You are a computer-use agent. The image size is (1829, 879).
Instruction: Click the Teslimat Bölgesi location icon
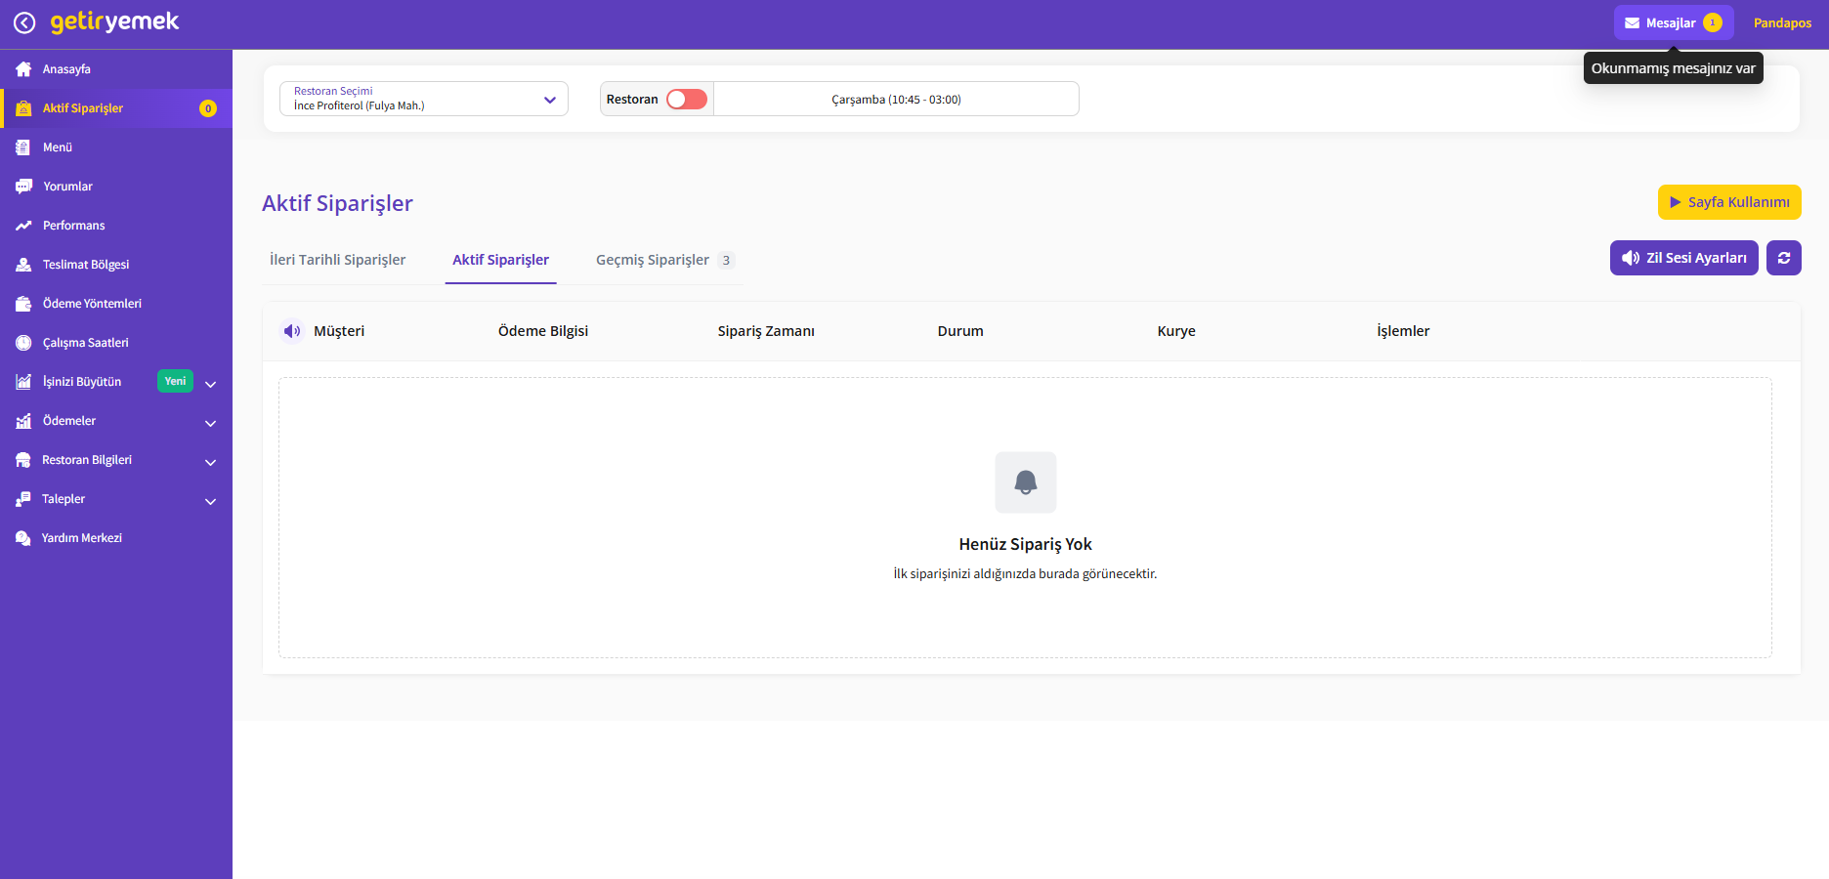click(x=23, y=265)
